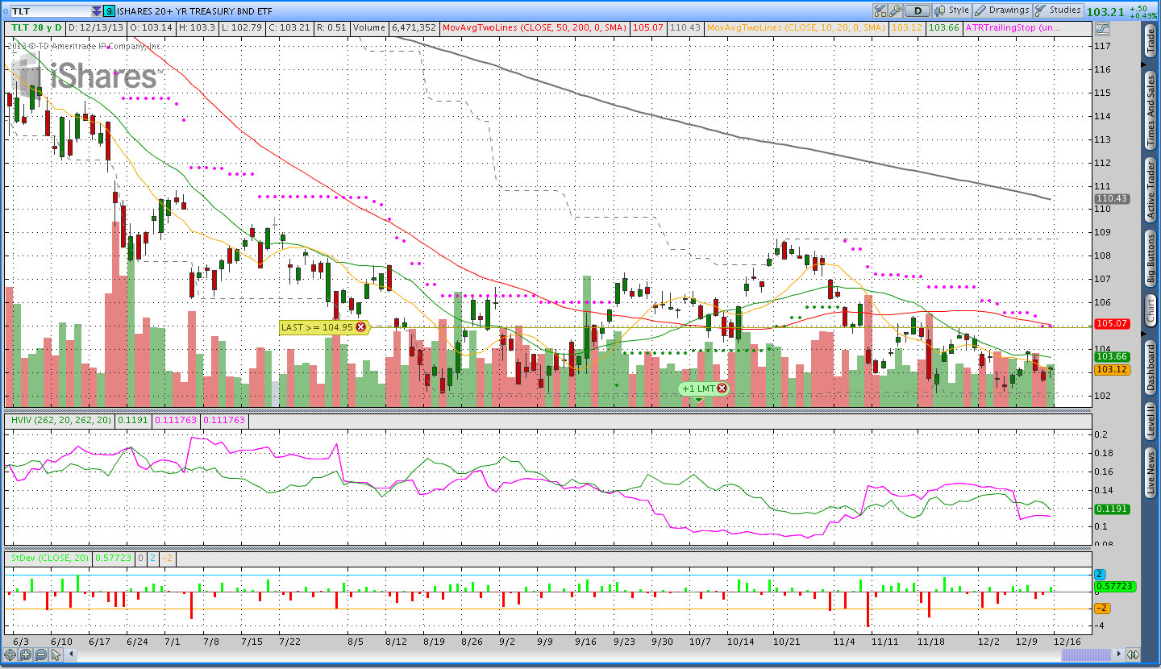Click the scroll left arrow
1161x669 pixels.
pyautogui.click(x=71, y=654)
